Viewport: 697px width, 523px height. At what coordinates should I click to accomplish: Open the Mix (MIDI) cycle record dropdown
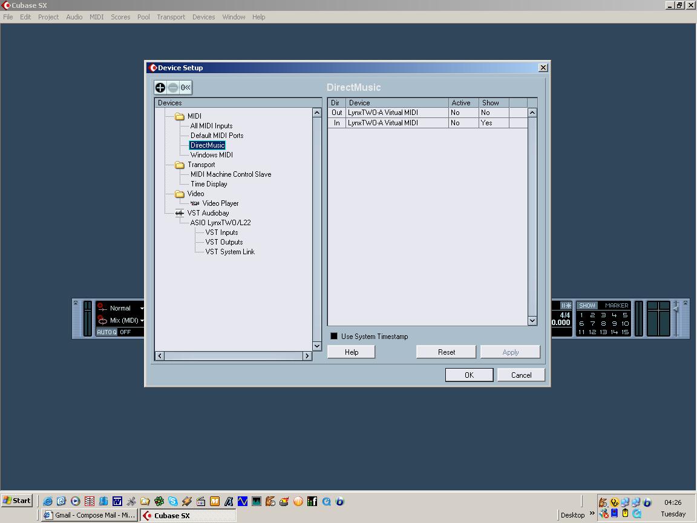[142, 320]
